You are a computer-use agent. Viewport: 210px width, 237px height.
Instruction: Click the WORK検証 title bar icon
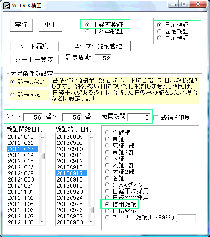pos(7,6)
